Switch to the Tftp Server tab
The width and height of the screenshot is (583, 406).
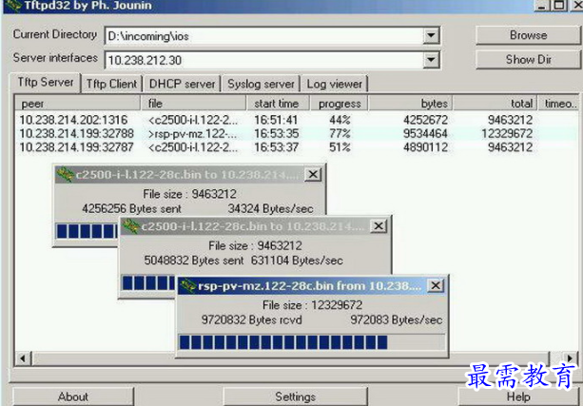click(46, 82)
